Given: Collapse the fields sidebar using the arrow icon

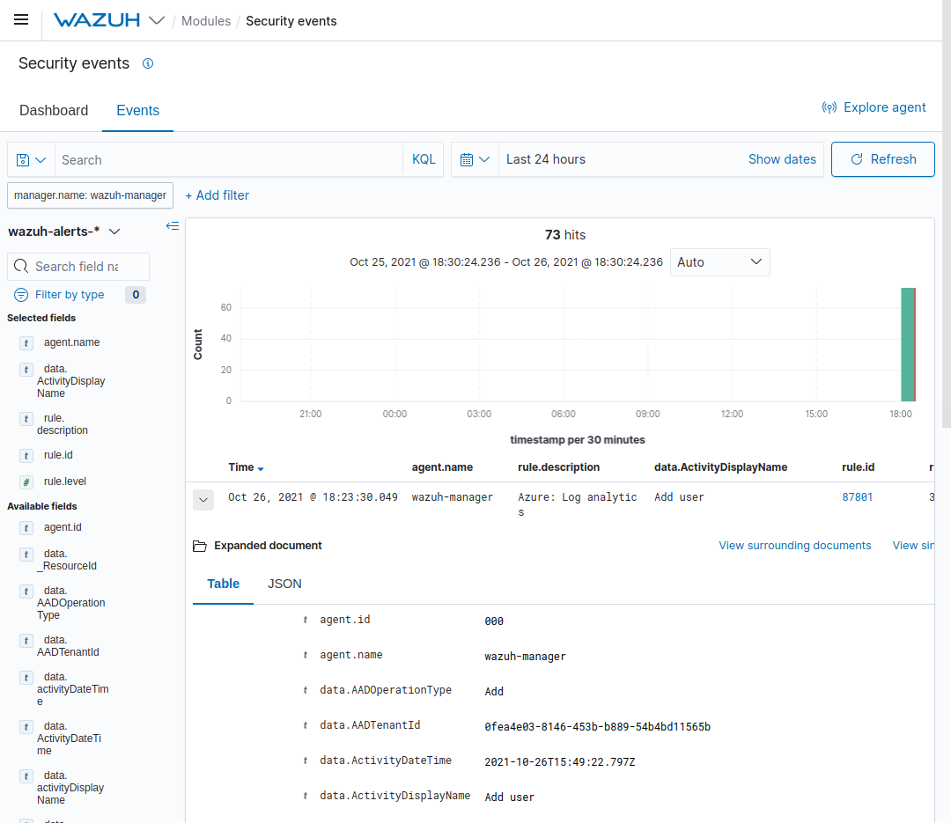Looking at the screenshot, I should point(173,225).
